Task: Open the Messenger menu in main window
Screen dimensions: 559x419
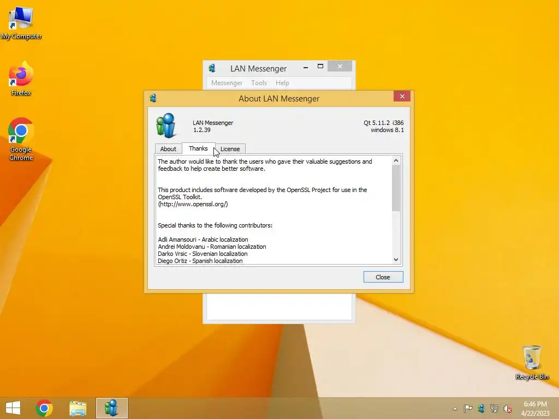Action: [x=227, y=83]
